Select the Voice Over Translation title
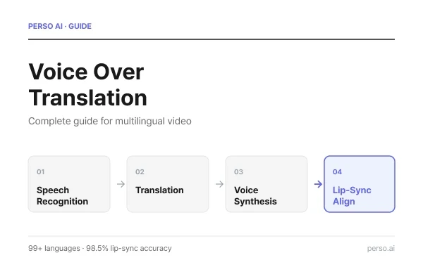This screenshot has width=423, height=267. 87,85
